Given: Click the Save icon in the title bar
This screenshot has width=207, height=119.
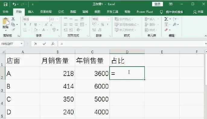Looking at the screenshot, I should [5, 4].
